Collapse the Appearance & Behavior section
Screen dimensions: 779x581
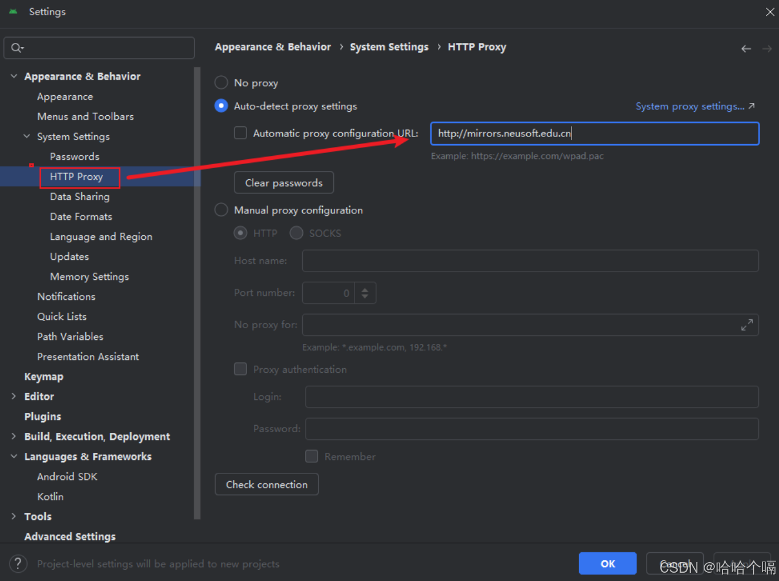click(x=13, y=76)
